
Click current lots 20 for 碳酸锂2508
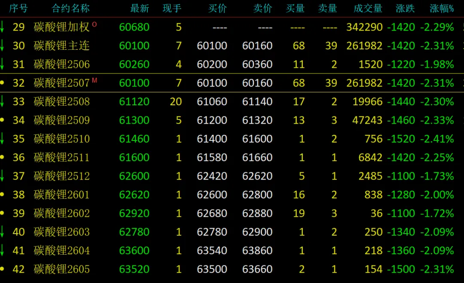tap(176, 101)
